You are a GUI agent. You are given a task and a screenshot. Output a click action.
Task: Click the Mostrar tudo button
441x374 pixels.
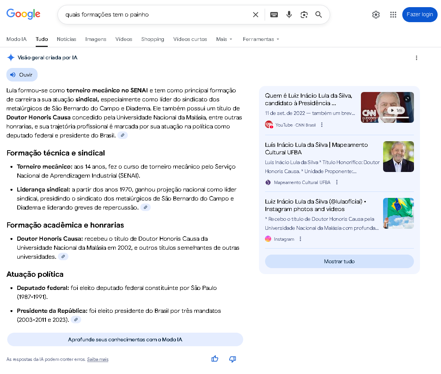[x=339, y=261]
